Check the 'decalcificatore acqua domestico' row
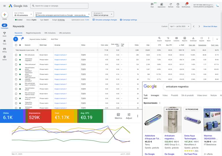The height and width of the screenshot is (156, 222). tap(16, 69)
